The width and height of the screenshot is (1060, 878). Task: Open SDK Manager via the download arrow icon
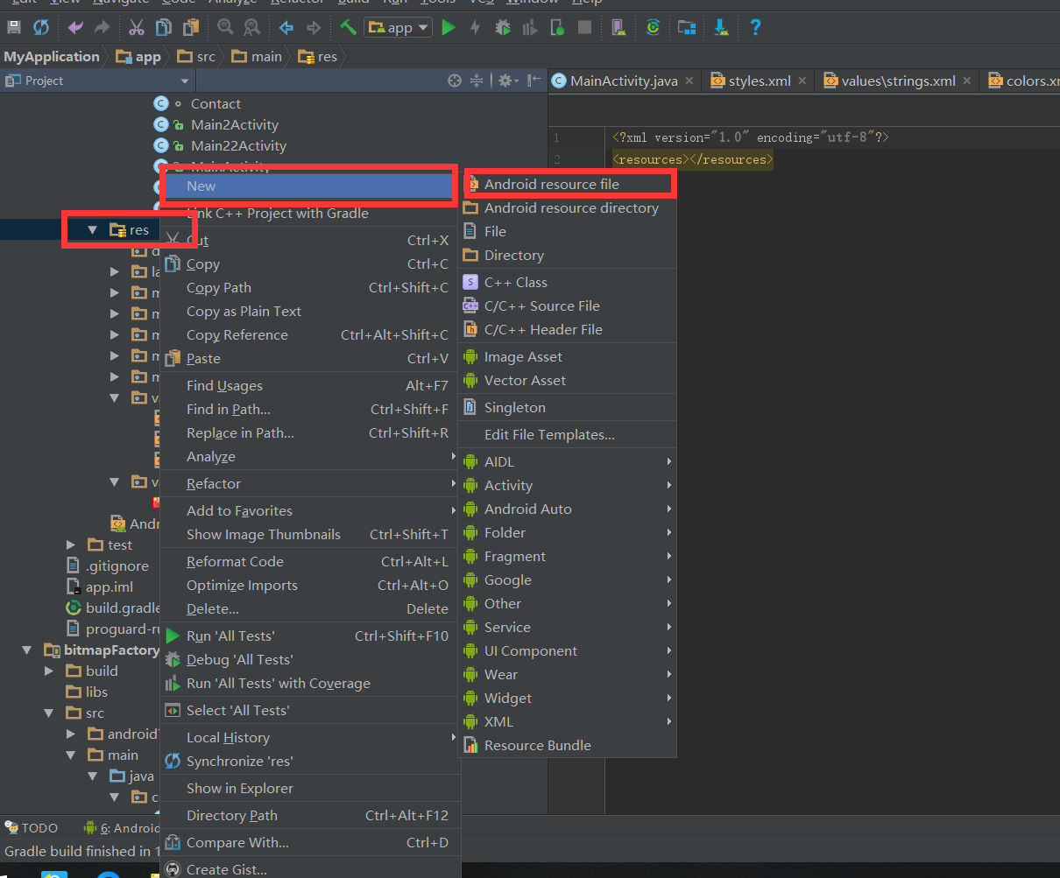720,27
